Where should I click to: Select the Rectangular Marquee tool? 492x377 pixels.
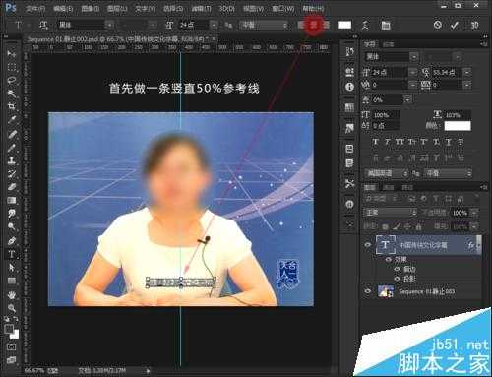12,67
